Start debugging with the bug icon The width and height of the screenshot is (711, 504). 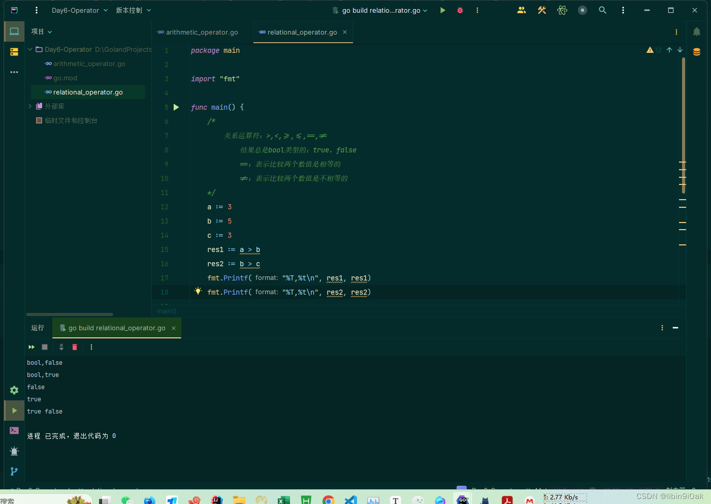pyautogui.click(x=460, y=10)
